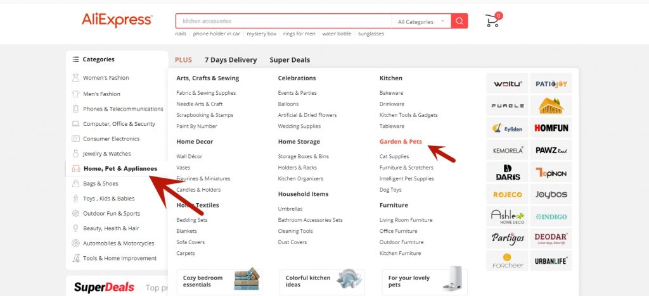Click the Garden & Pets heading link
This screenshot has width=649, height=296.
point(401,142)
